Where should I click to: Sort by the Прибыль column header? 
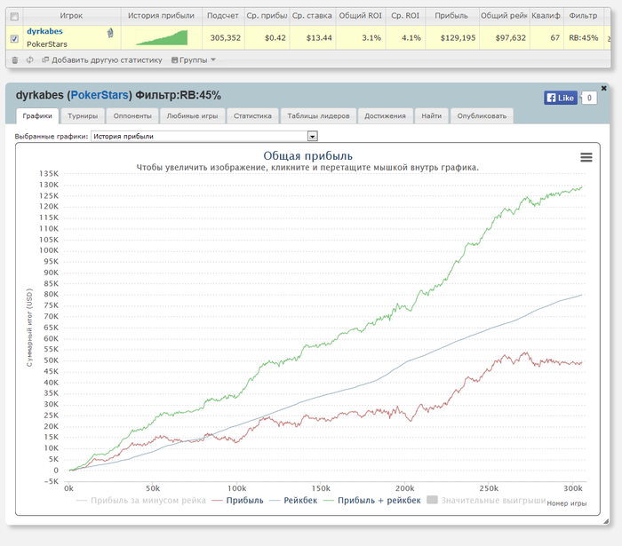point(451,16)
